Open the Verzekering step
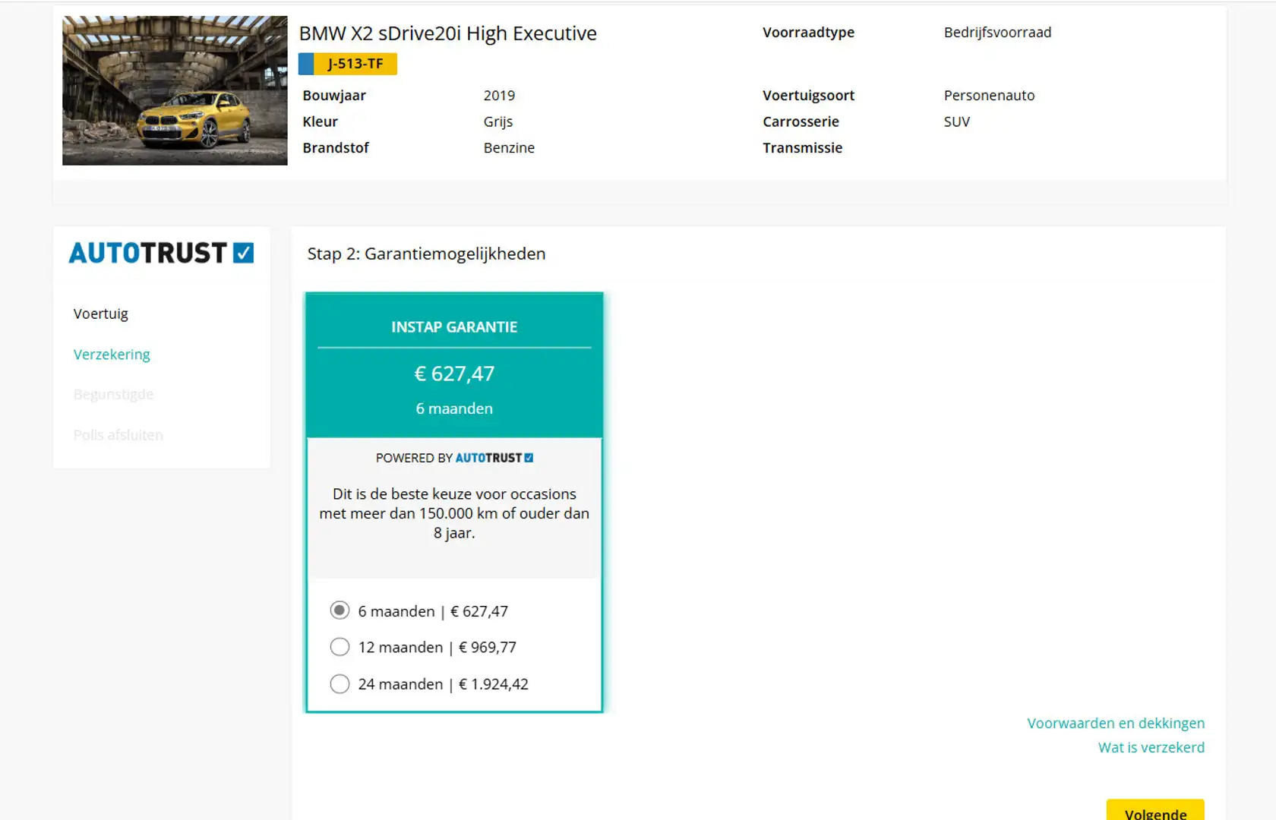The width and height of the screenshot is (1276, 820). (112, 355)
